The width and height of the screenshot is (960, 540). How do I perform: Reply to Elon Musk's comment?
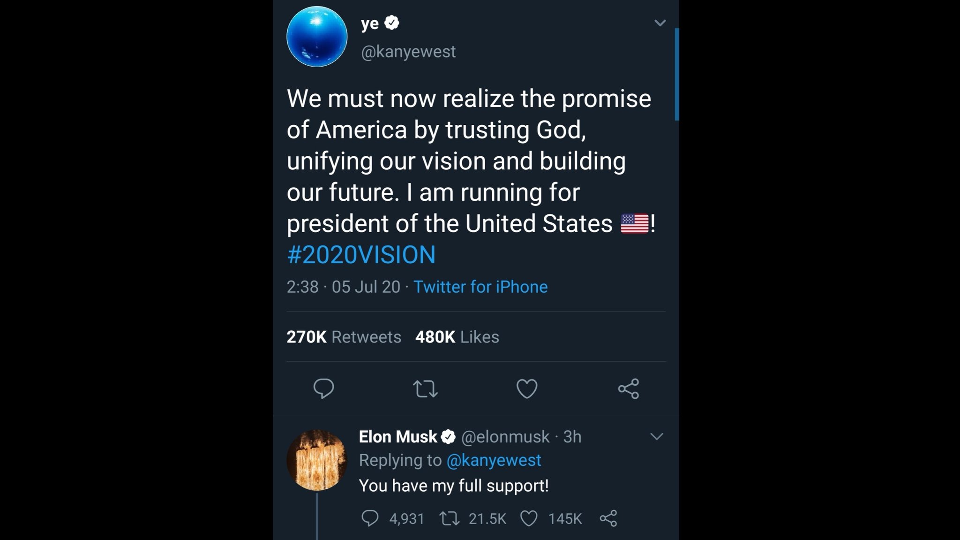point(370,518)
